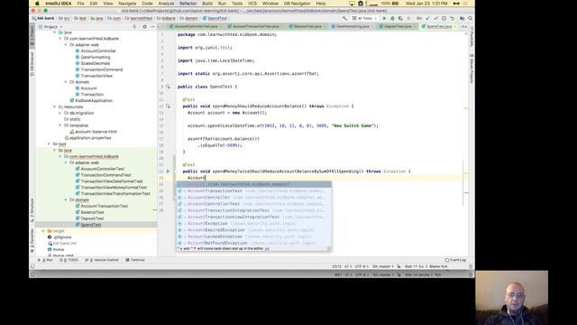Open Structure side tool window

tap(32, 210)
